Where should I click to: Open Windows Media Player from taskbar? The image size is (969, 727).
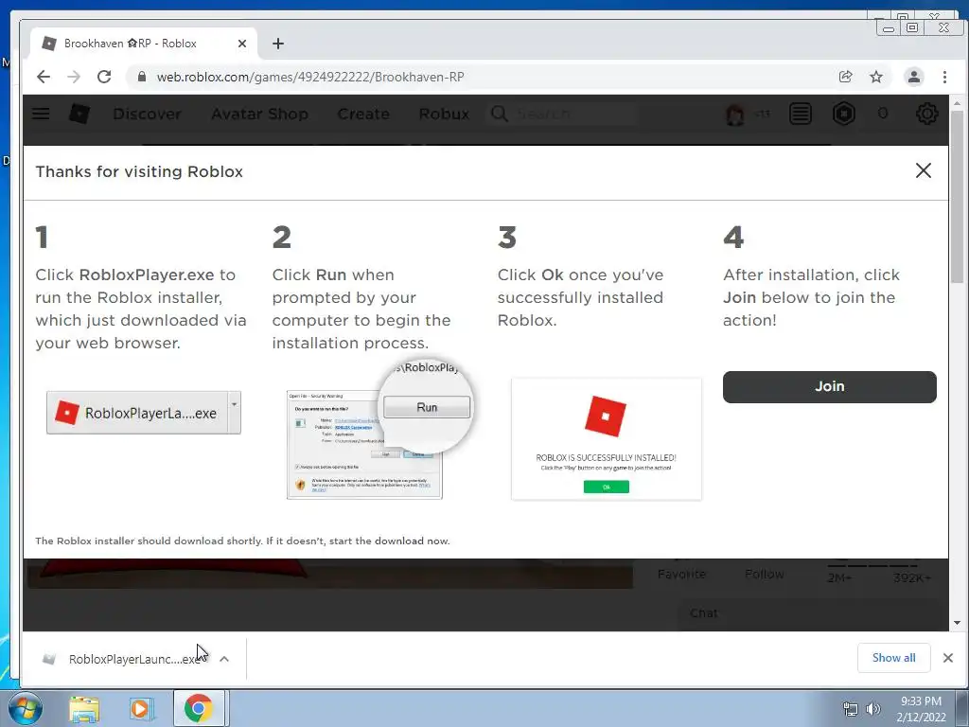click(x=140, y=709)
